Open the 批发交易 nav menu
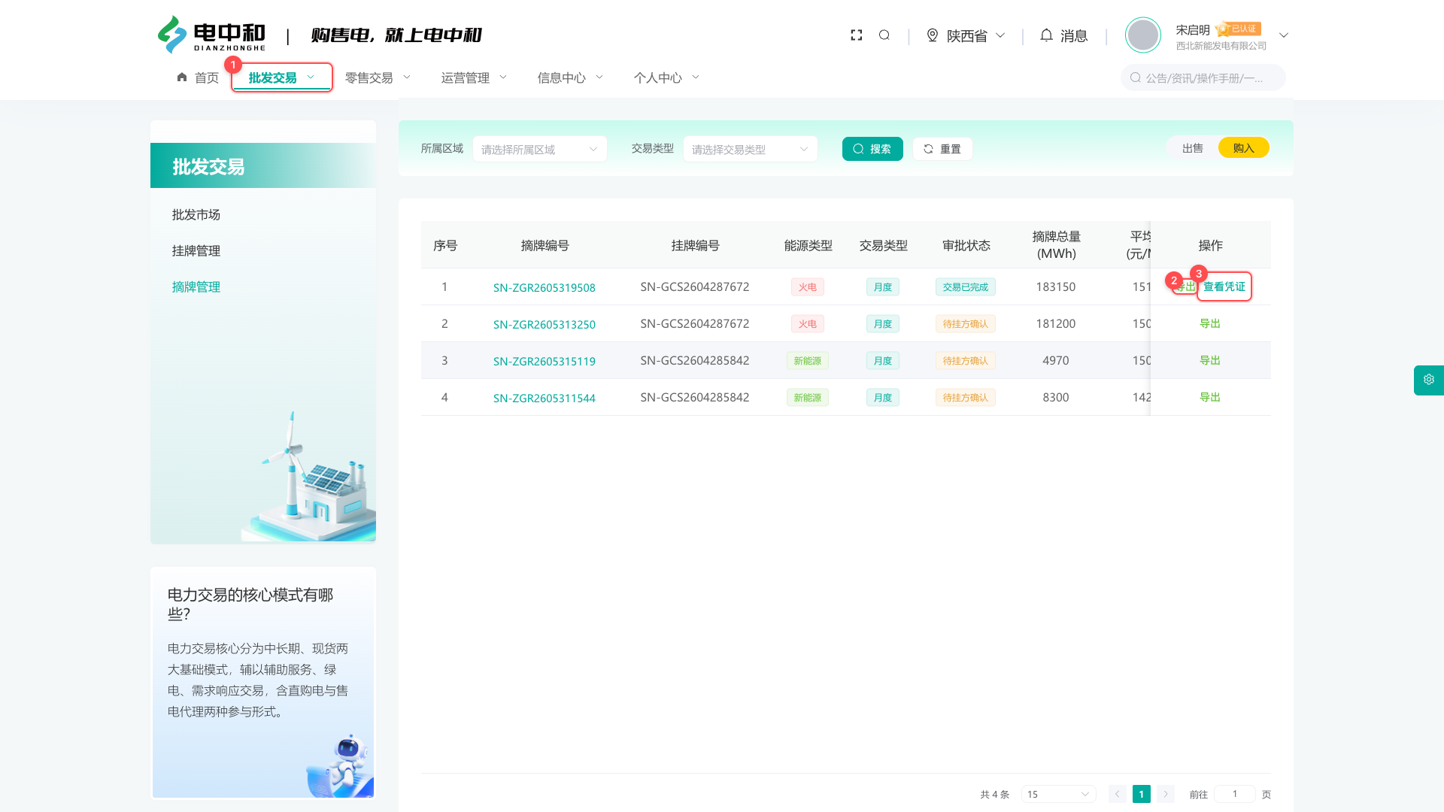 (x=282, y=77)
